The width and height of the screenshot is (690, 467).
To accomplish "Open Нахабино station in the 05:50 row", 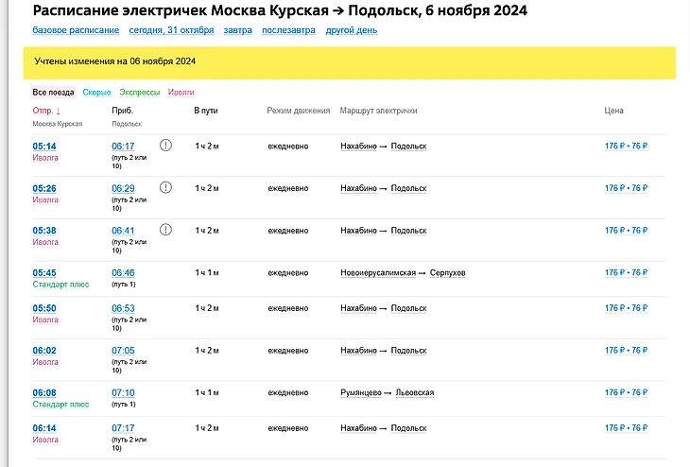I will 358,308.
